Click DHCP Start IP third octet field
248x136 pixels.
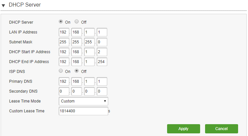(89, 52)
